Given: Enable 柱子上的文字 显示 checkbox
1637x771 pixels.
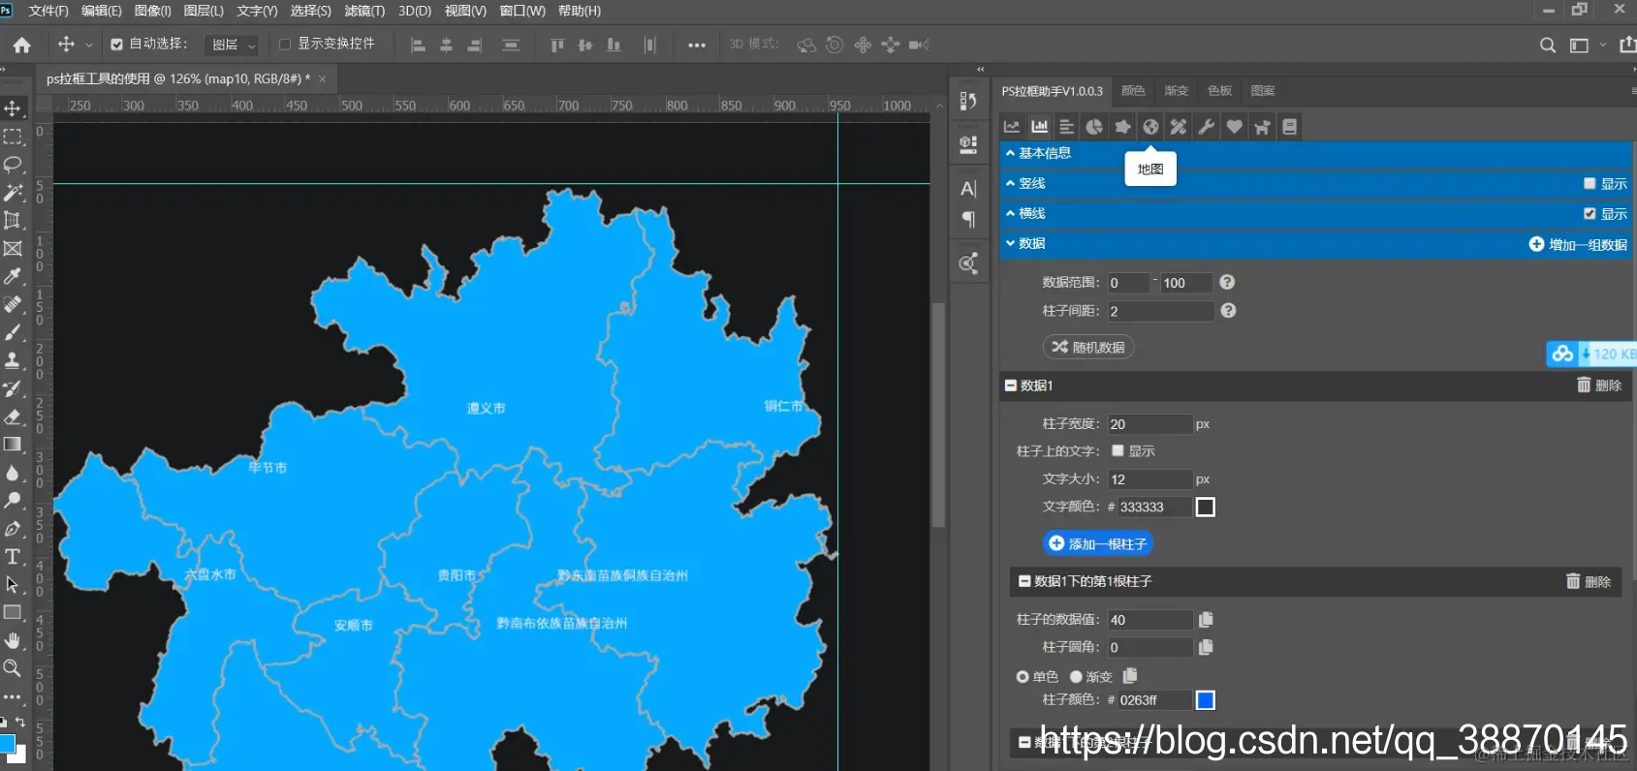Looking at the screenshot, I should [x=1118, y=450].
